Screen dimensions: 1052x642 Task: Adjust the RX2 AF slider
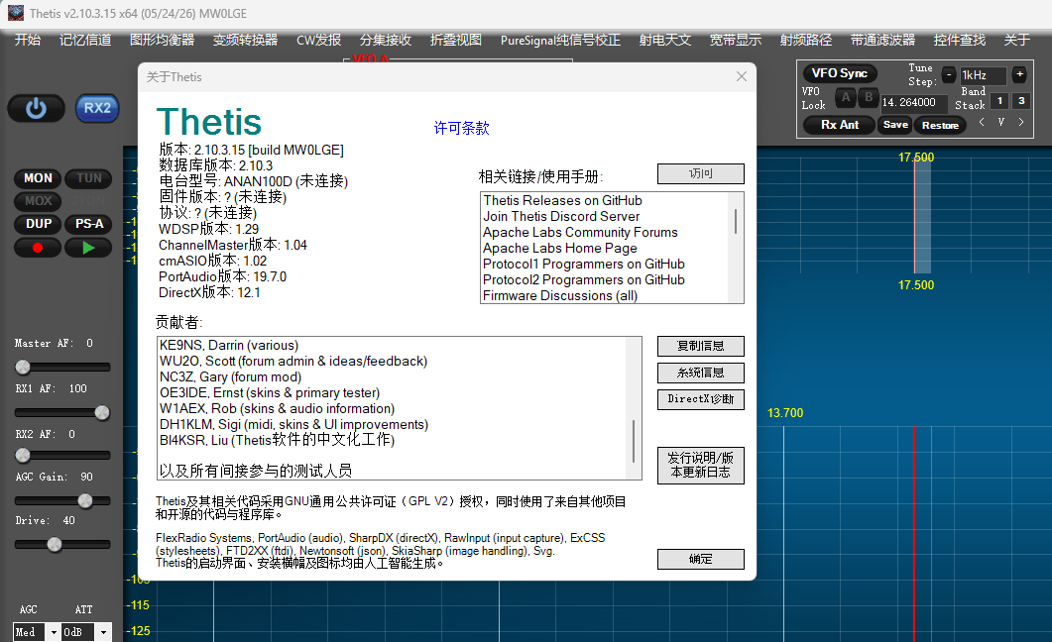[x=62, y=455]
